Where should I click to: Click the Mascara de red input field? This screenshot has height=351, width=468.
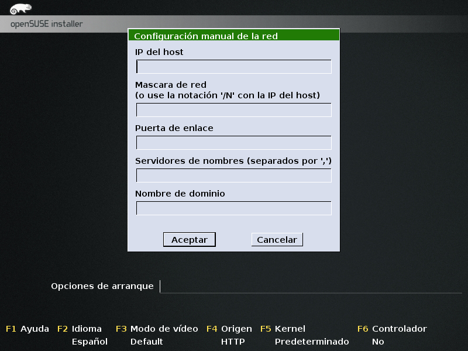[233, 109]
